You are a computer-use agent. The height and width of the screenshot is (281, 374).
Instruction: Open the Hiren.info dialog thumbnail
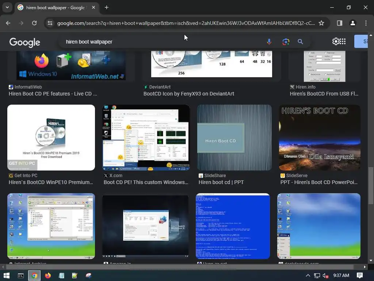324,66
